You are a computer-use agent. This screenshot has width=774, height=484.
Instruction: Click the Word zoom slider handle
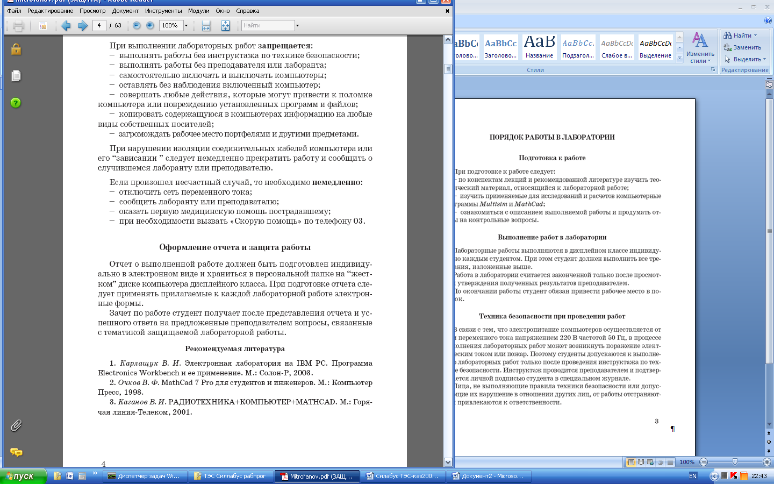735,462
